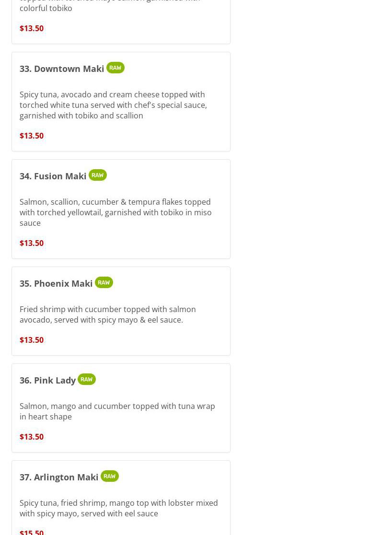Image resolution: width=369 pixels, height=535 pixels.
Task: Click the Downtown Maki $13.50 price
Action: pos(31,136)
